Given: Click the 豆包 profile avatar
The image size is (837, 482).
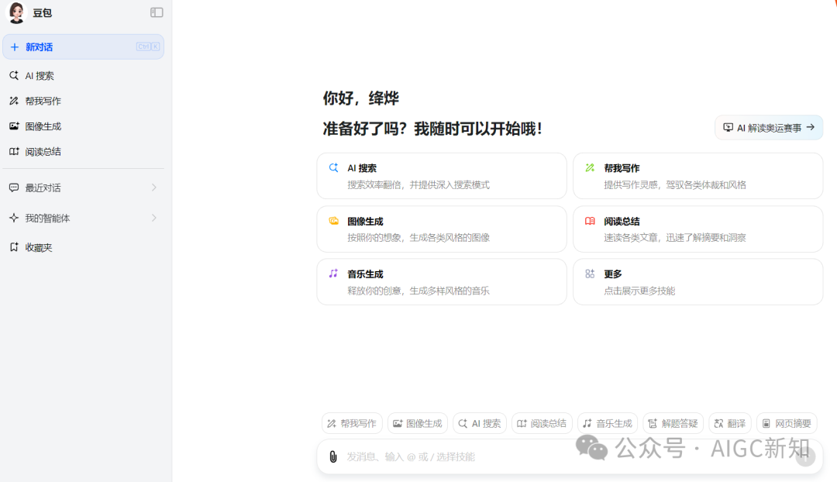Looking at the screenshot, I should tap(16, 12).
